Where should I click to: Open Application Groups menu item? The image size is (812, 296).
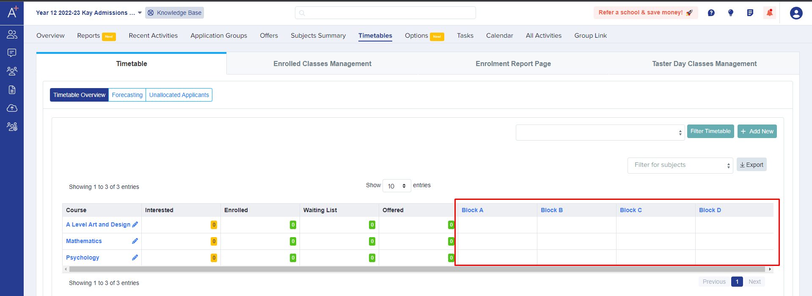pyautogui.click(x=219, y=36)
